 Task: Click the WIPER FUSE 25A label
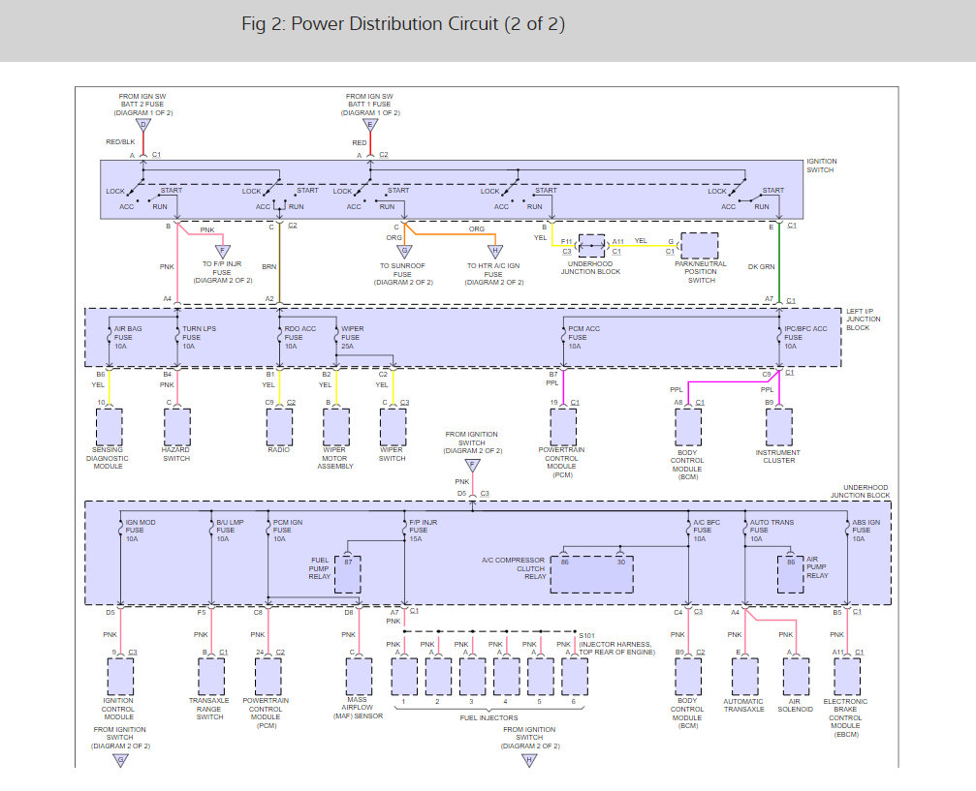(x=352, y=338)
